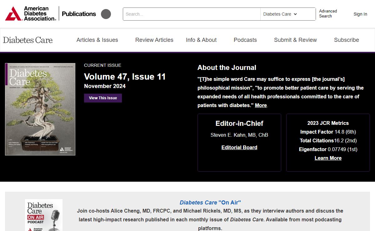Click the Eigenfactor 0.07749 (1st) line

pyautogui.click(x=328, y=149)
